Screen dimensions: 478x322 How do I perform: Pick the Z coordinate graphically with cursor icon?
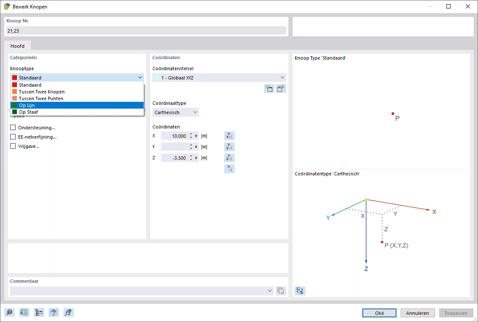pos(229,158)
